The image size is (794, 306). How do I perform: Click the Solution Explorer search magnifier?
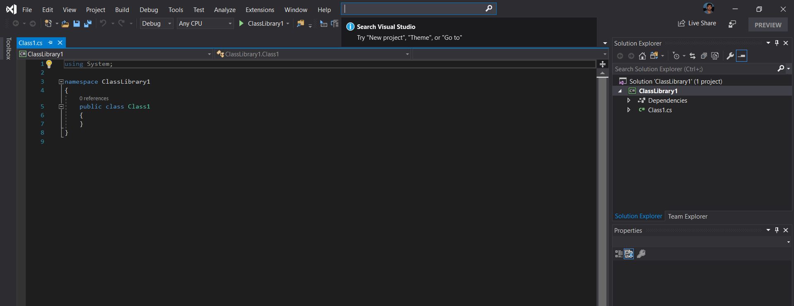point(781,69)
